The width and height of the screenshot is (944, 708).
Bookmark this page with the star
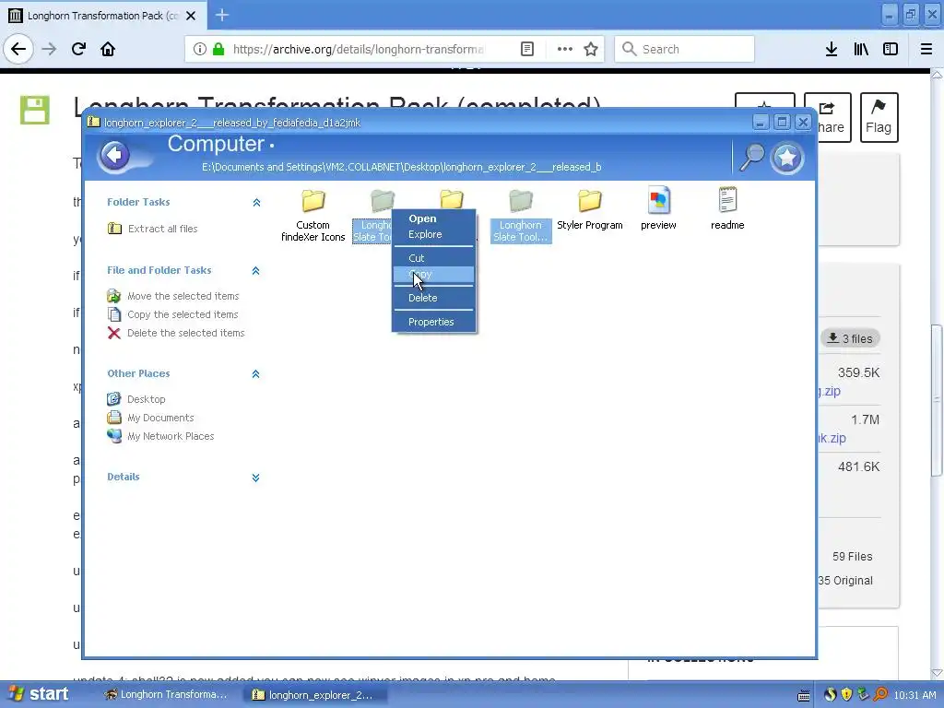click(591, 49)
